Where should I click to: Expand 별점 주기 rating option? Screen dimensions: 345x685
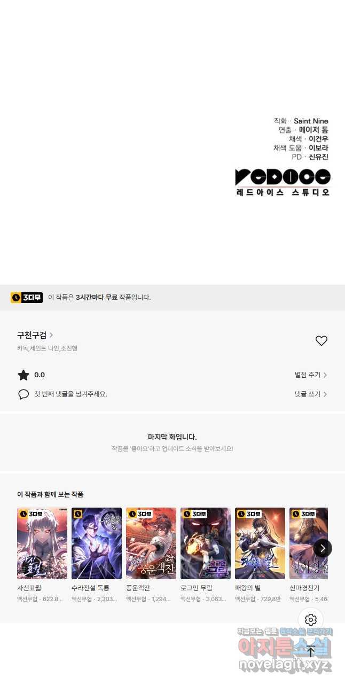pos(311,375)
